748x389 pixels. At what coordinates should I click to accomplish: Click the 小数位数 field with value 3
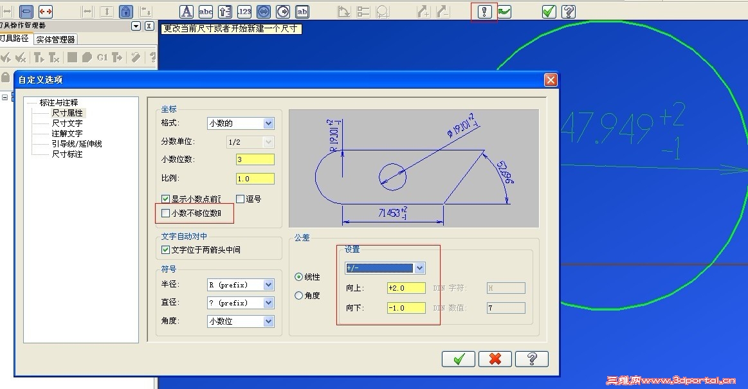(x=255, y=159)
